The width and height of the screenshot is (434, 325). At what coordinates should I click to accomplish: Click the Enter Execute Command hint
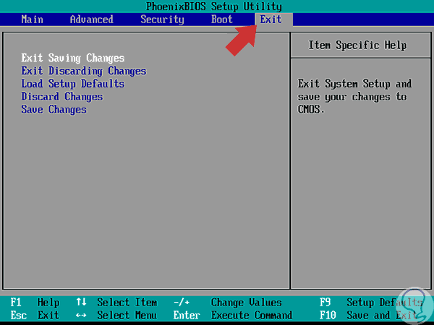(233, 315)
